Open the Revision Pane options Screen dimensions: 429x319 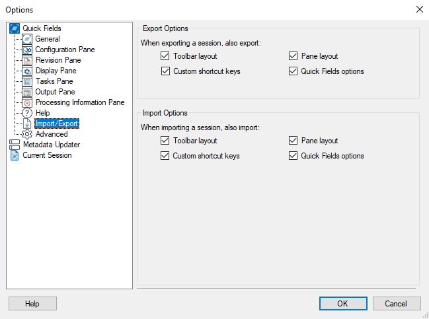point(58,60)
